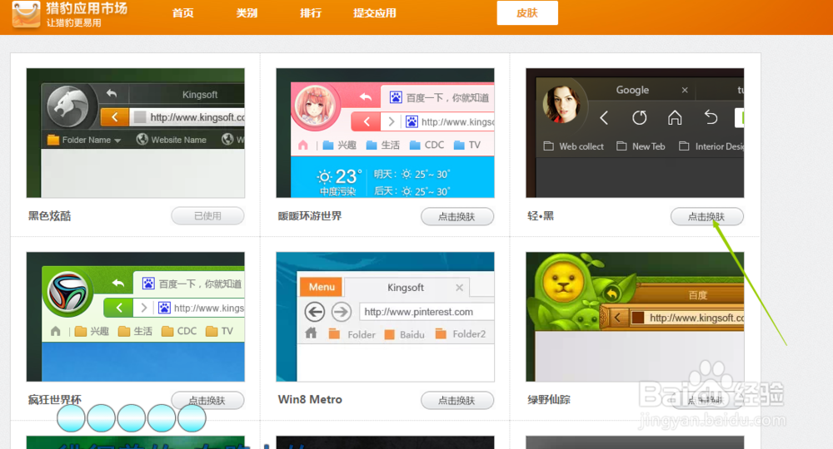The height and width of the screenshot is (449, 833).
Task: Click the 暖暖环游世界 skin title
Action: coord(310,215)
